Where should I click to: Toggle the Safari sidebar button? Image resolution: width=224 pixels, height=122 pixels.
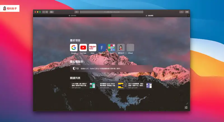tap(52, 12)
